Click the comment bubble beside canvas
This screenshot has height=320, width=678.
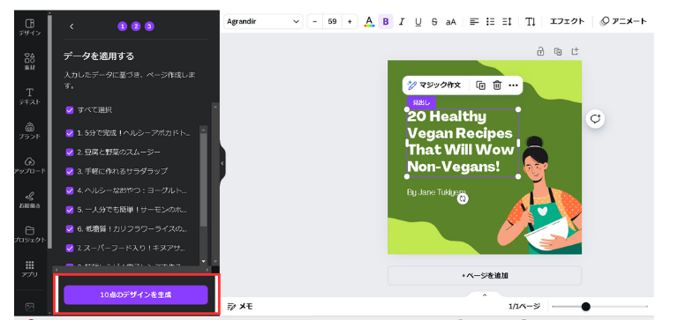coord(595,119)
